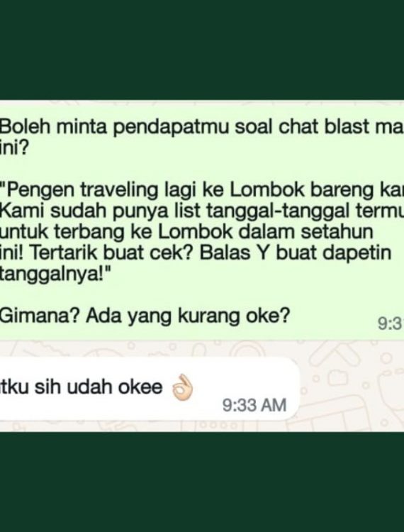
Task: Click the standalone "ini?" line
Action: pos(15,148)
